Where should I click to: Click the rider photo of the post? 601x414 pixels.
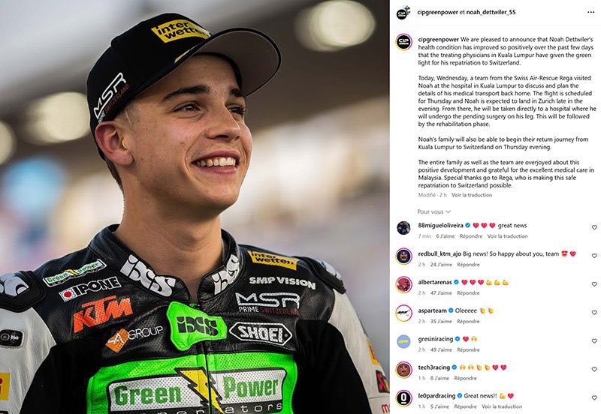point(195,207)
